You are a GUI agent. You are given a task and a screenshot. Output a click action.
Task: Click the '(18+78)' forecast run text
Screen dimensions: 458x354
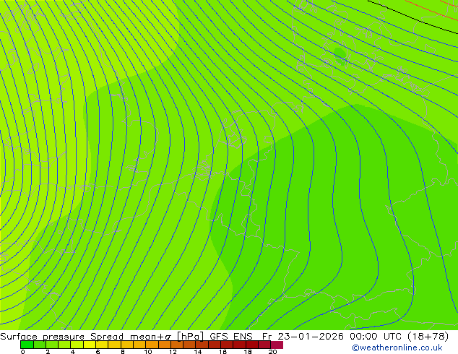[428, 336]
